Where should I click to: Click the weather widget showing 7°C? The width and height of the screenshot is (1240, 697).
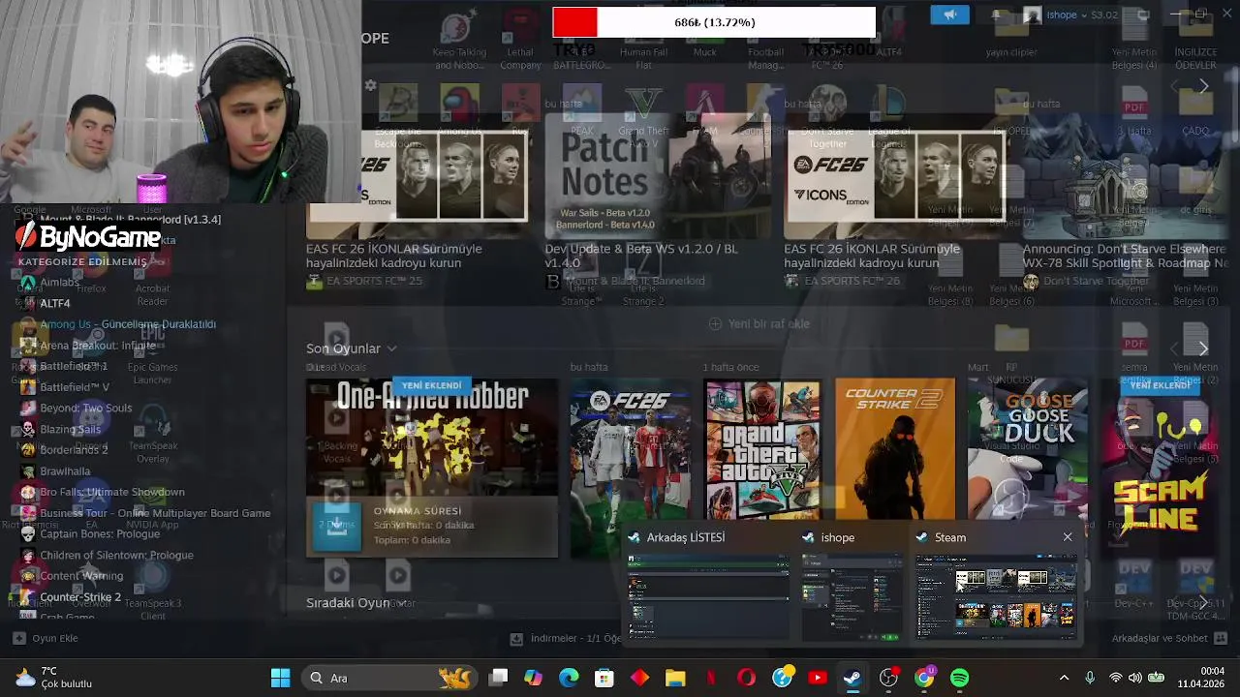point(54,678)
